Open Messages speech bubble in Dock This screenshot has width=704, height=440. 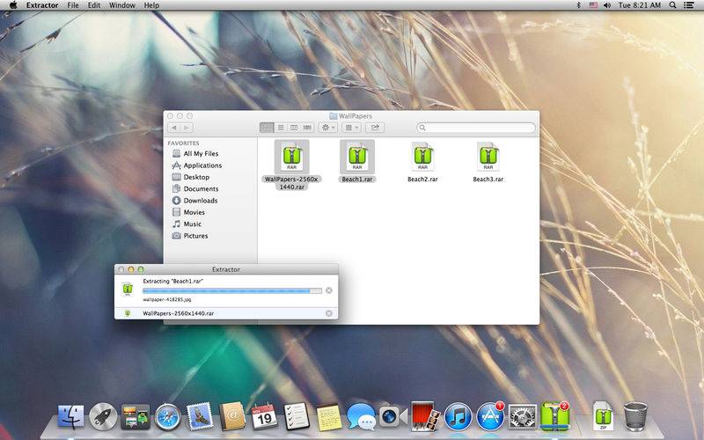pos(361,416)
